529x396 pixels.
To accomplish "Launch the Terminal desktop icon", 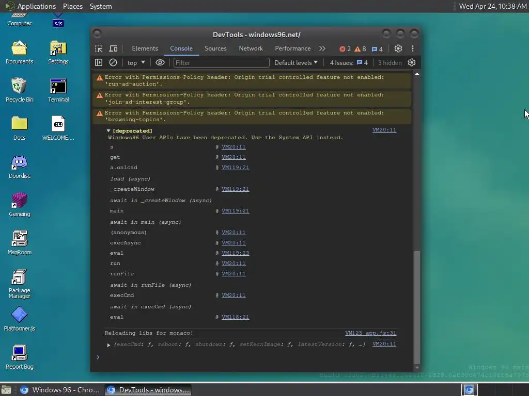I will [58, 90].
